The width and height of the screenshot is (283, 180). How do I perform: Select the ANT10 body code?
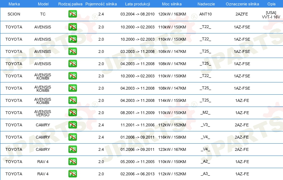pyautogui.click(x=206, y=14)
